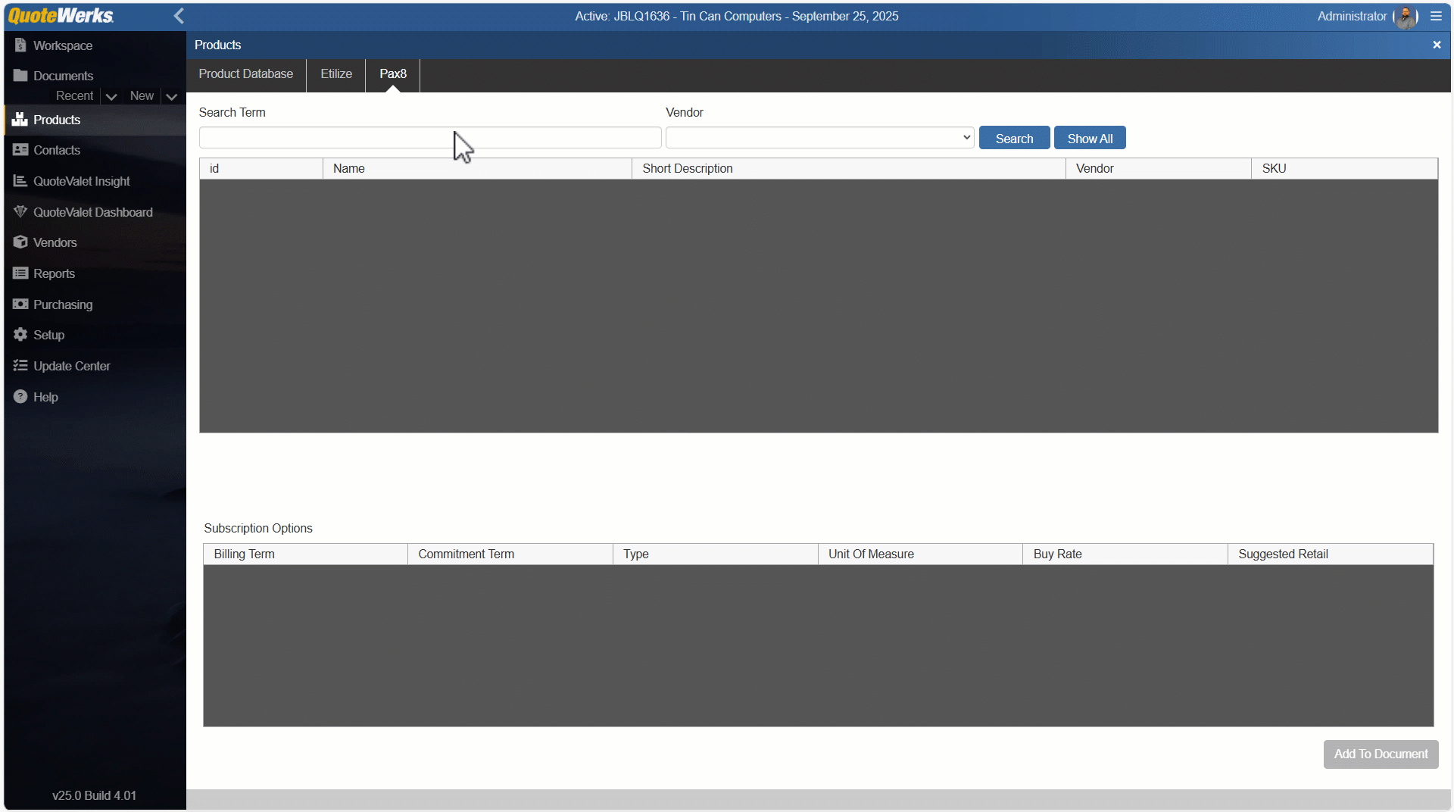Click the Show All button

[1090, 138]
